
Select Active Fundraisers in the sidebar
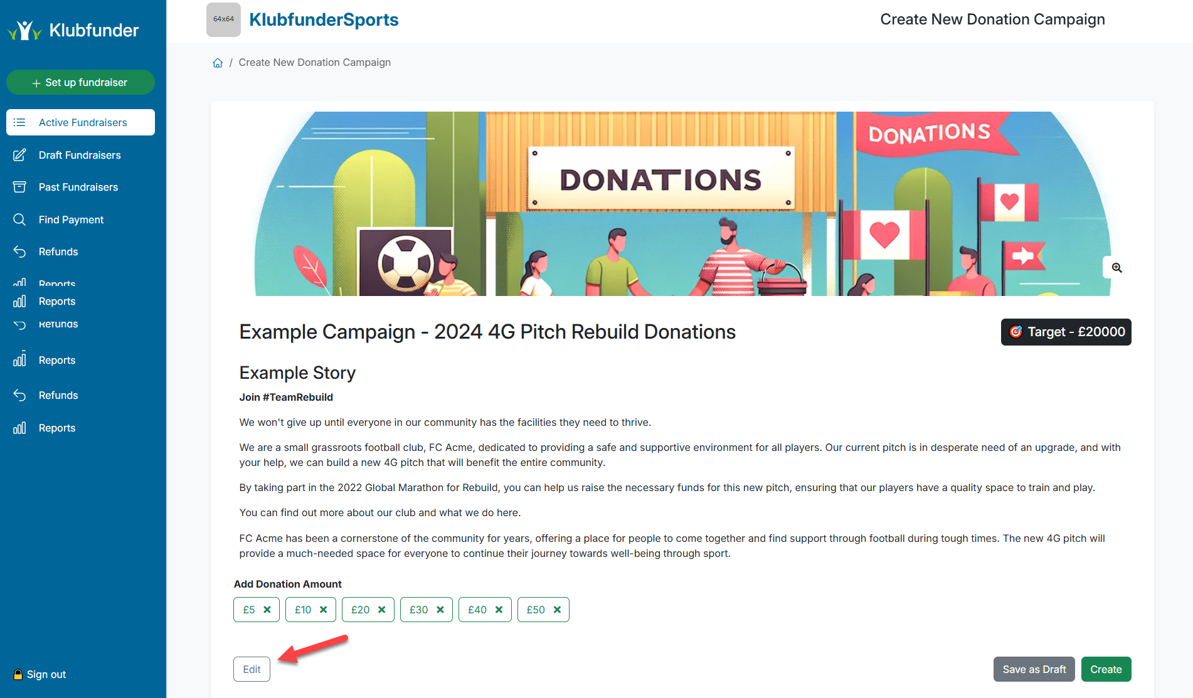[80, 122]
